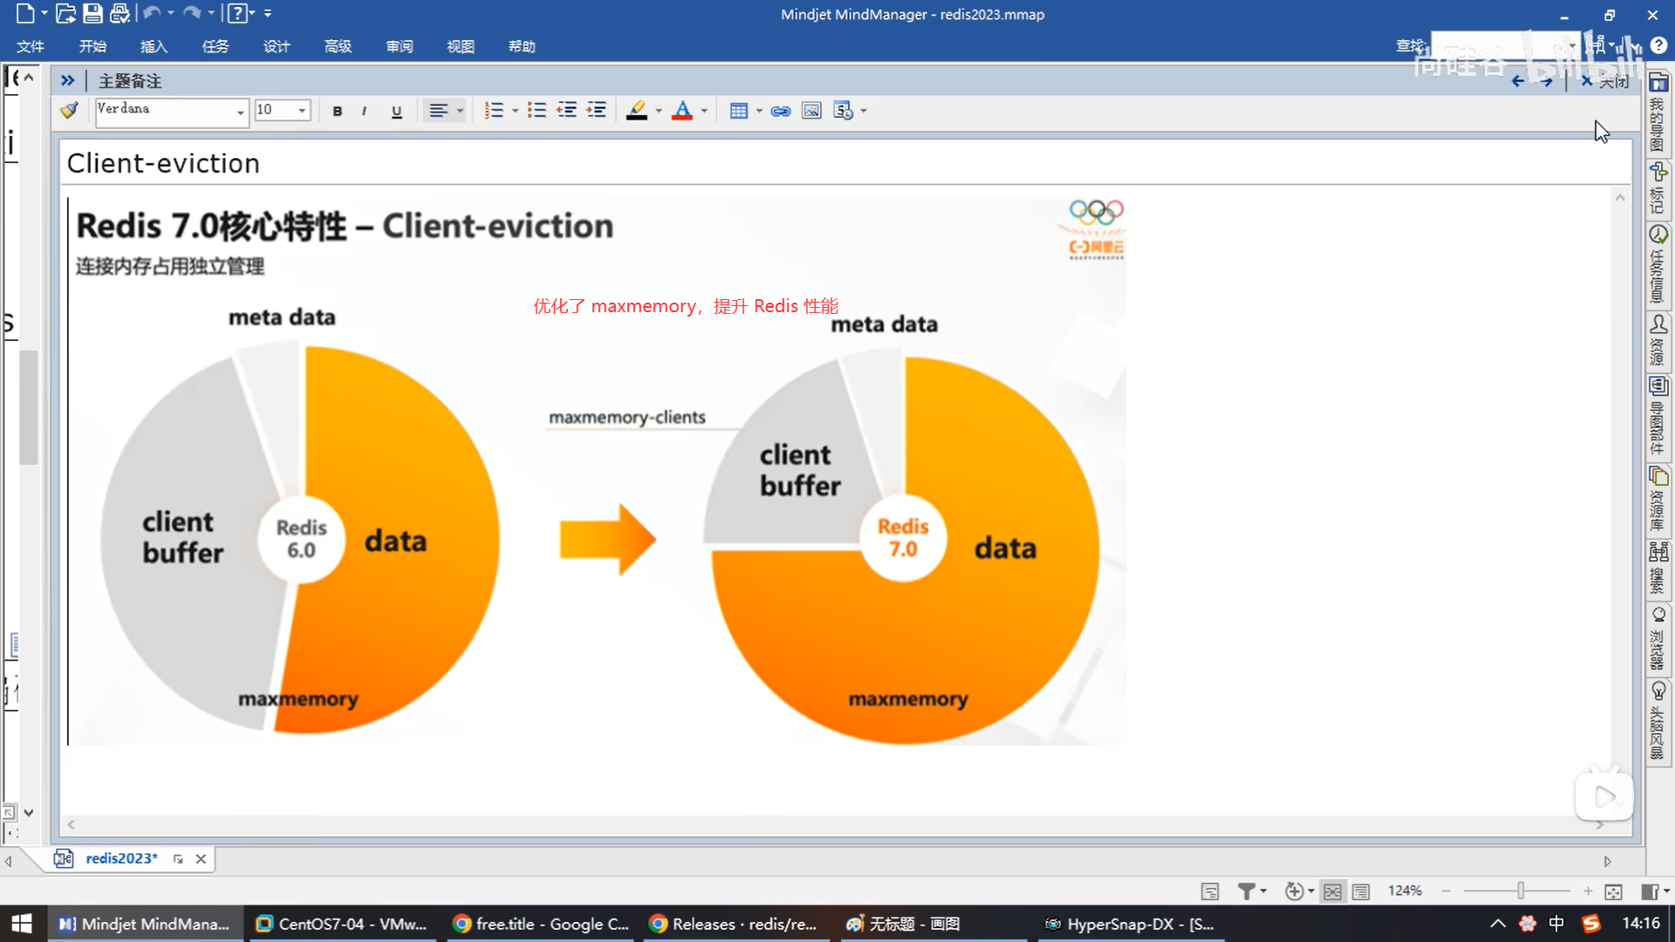This screenshot has width=1675, height=942.
Task: Click the numbered list icon
Action: (494, 111)
